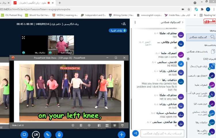Open the Writing Center bookmark
This screenshot has height=138, width=216.
click(121, 15)
